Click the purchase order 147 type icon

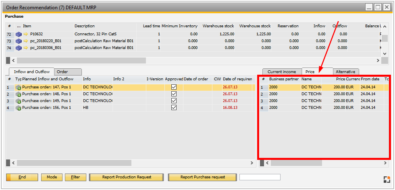point(18,87)
